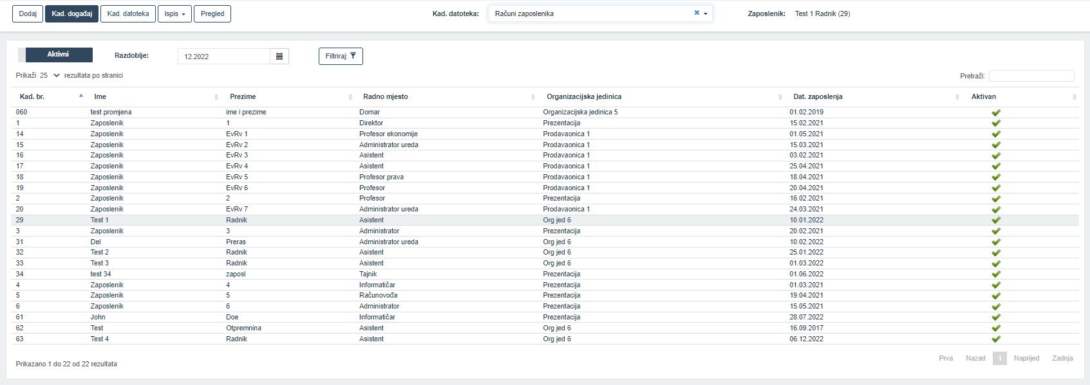Click green checkmark in John Doe row
Viewport: 1090px width, 385px height.
[x=996, y=318]
